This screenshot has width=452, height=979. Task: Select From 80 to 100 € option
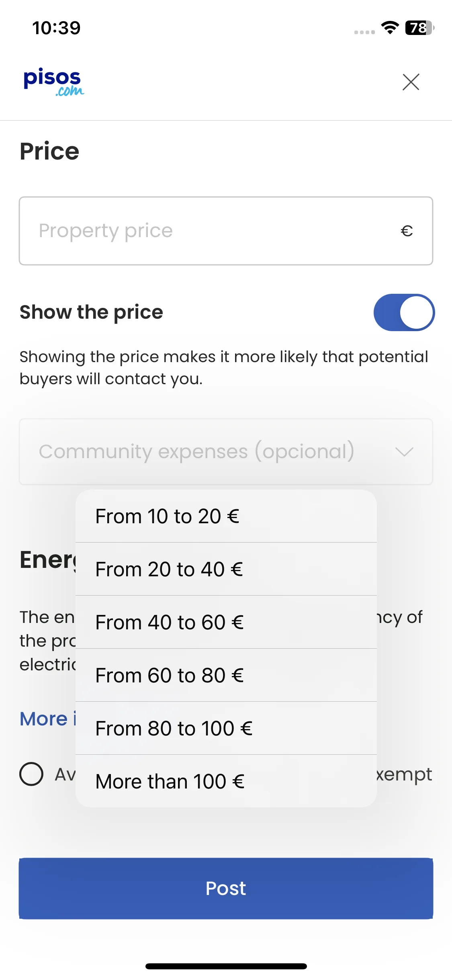point(226,728)
